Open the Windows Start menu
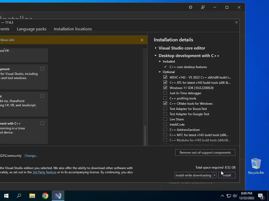 [6, 196]
